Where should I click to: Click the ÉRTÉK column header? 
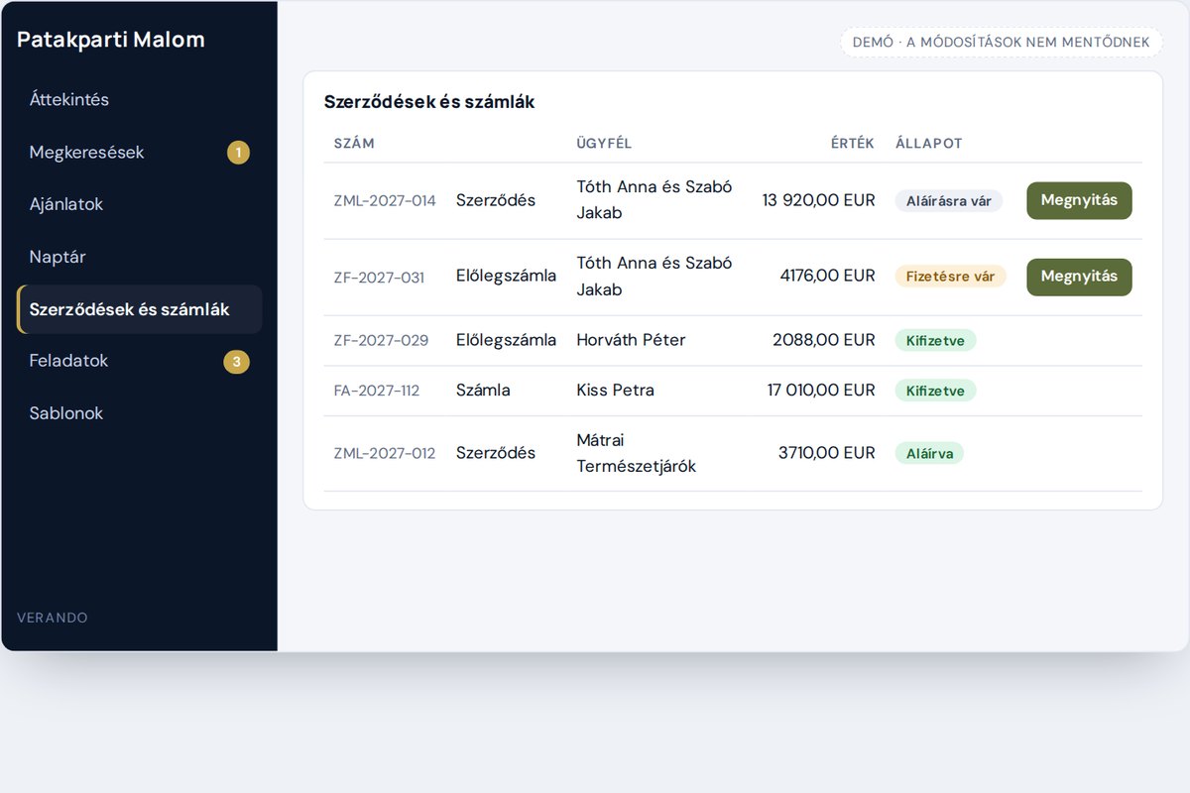[x=853, y=144]
